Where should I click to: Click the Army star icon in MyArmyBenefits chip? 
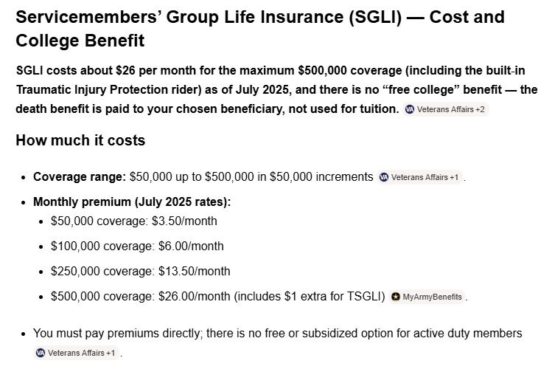(x=396, y=297)
